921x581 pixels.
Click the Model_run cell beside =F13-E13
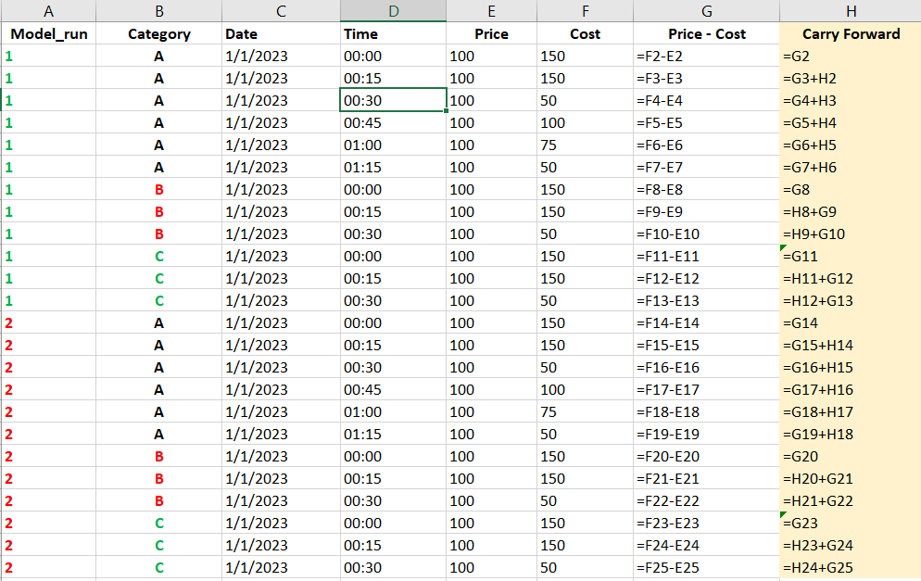tap(49, 301)
